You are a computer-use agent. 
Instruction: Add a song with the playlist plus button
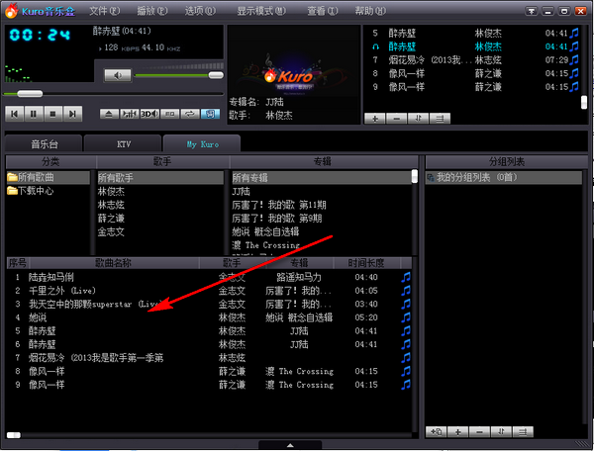(374, 119)
